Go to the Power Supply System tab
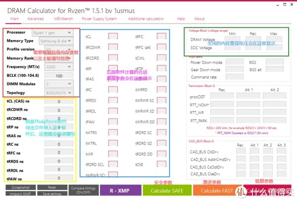 [99, 19]
